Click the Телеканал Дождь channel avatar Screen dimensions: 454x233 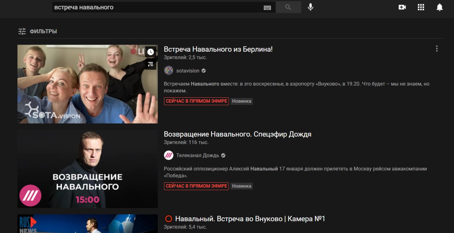[x=168, y=155]
